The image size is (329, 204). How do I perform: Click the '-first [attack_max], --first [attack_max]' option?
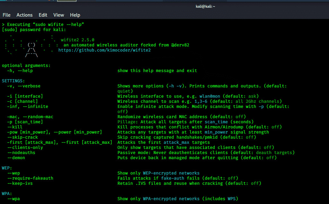click(x=60, y=143)
